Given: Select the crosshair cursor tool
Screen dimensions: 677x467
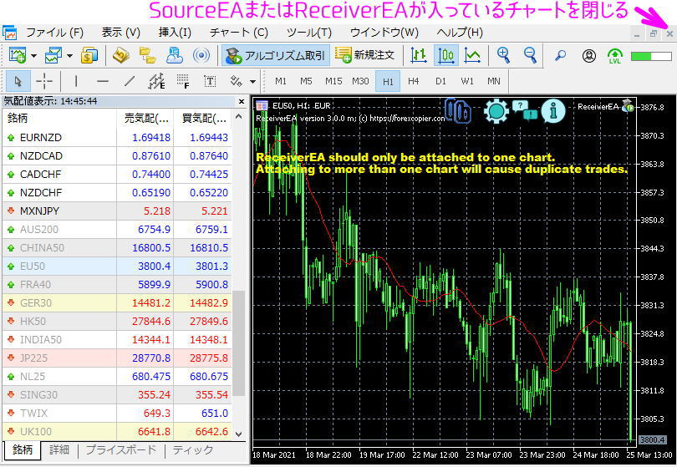Looking at the screenshot, I should tap(44, 81).
